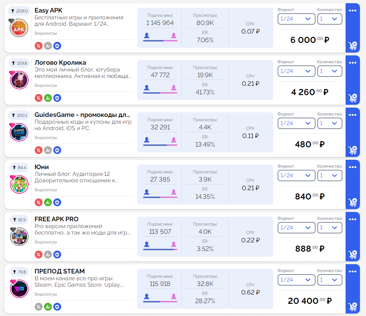Open the Easy APK channel title
The image size is (366, 316).
pos(48,10)
